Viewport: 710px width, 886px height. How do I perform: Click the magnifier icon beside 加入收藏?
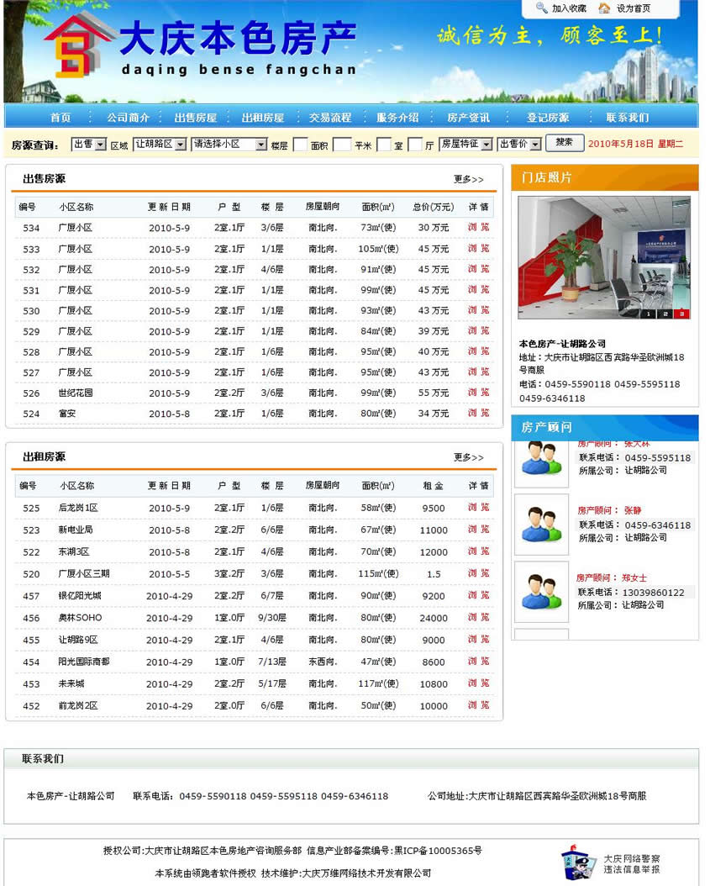click(539, 8)
